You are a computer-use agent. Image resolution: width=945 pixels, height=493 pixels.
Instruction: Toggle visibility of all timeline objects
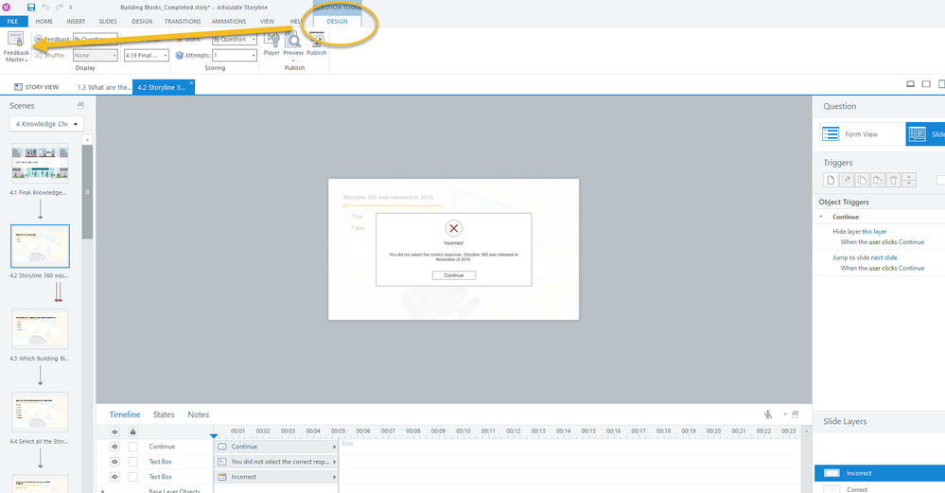[x=114, y=432]
